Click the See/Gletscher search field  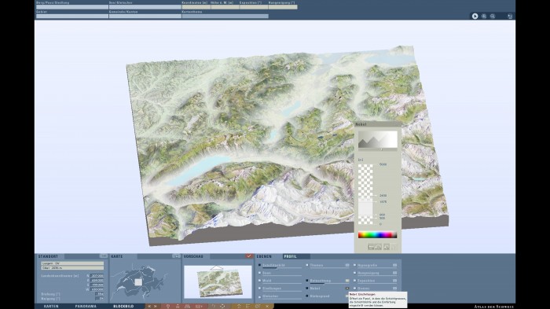point(145,7)
